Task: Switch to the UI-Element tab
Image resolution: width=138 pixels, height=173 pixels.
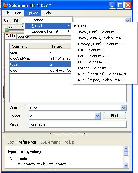Action: [50, 142]
